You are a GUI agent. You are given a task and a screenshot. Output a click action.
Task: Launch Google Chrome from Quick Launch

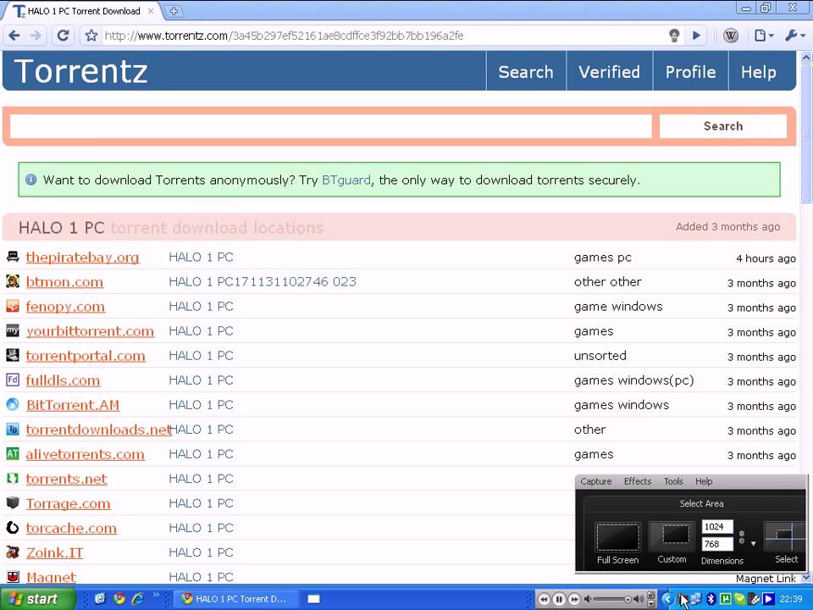119,599
